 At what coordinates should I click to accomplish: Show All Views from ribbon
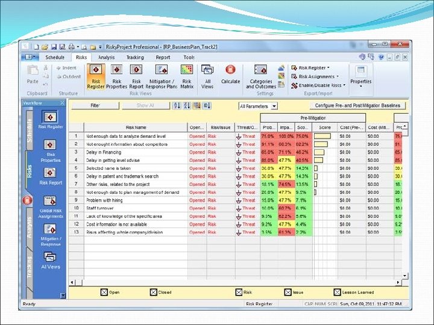207,76
